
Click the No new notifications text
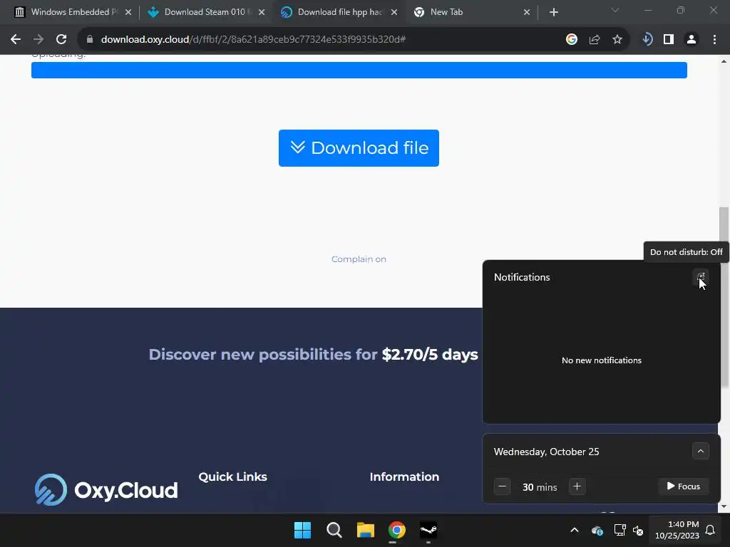coord(602,360)
